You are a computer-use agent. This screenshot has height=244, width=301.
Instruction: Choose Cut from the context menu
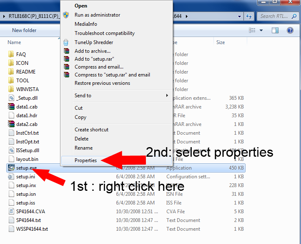coord(78,108)
